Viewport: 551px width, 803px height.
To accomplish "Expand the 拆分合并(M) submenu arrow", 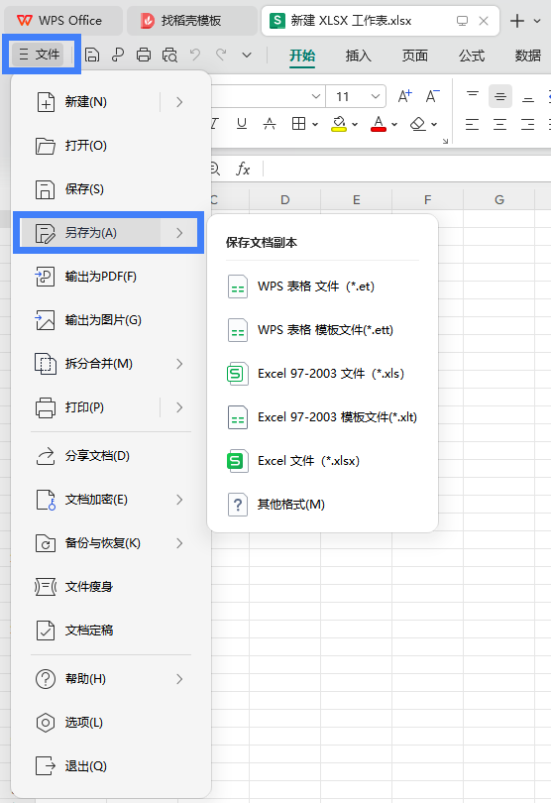I will (x=179, y=364).
